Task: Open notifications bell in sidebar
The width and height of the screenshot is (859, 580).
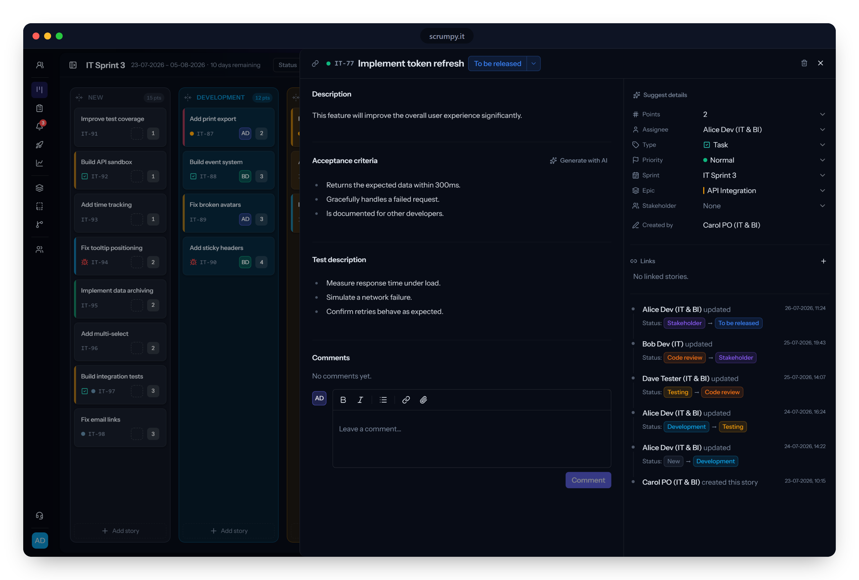Action: (x=39, y=126)
